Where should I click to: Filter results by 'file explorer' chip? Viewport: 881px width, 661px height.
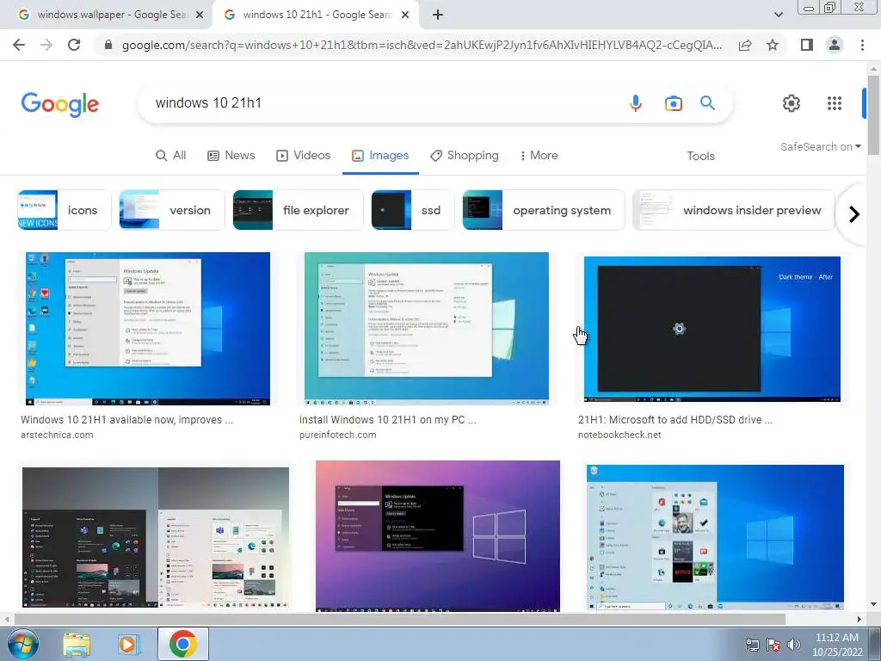point(299,210)
